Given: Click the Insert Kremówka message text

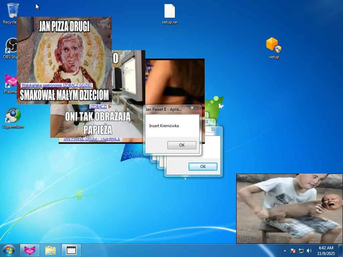Looking at the screenshot, I should (x=164, y=126).
